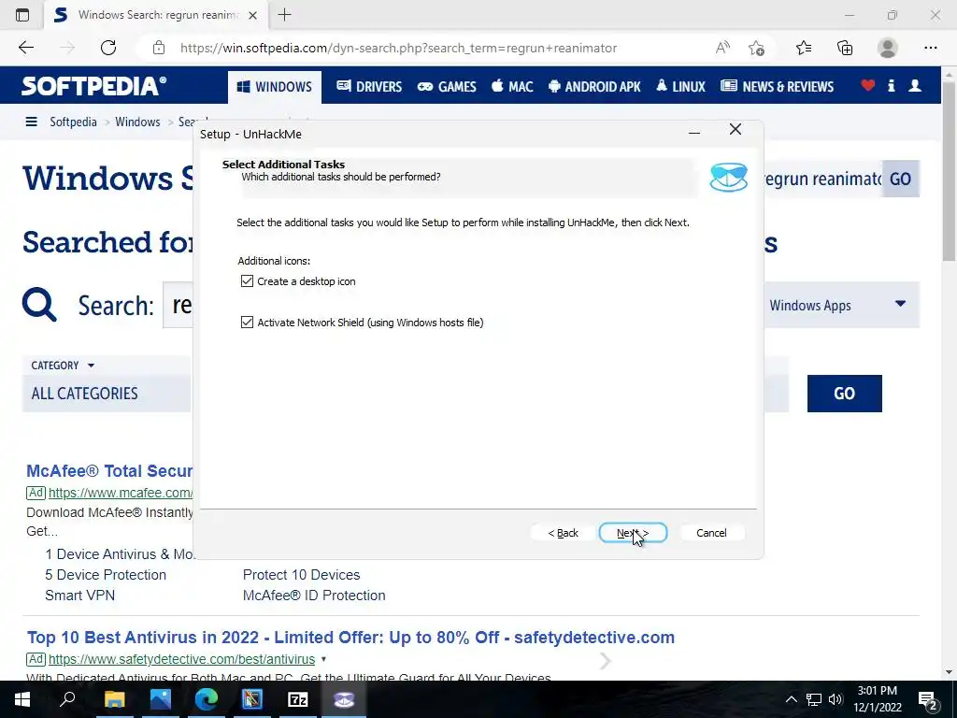Open NEWS & REVIEWS section
Viewport: 957px width, 718px height.
pyautogui.click(x=777, y=87)
